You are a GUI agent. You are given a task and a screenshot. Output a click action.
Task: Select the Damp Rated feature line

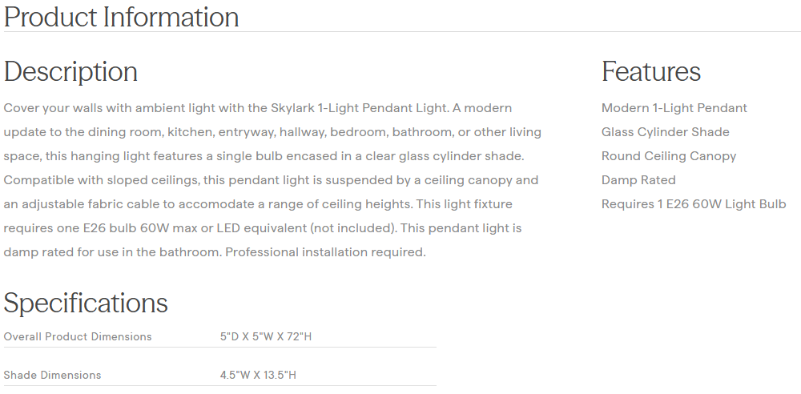click(638, 180)
